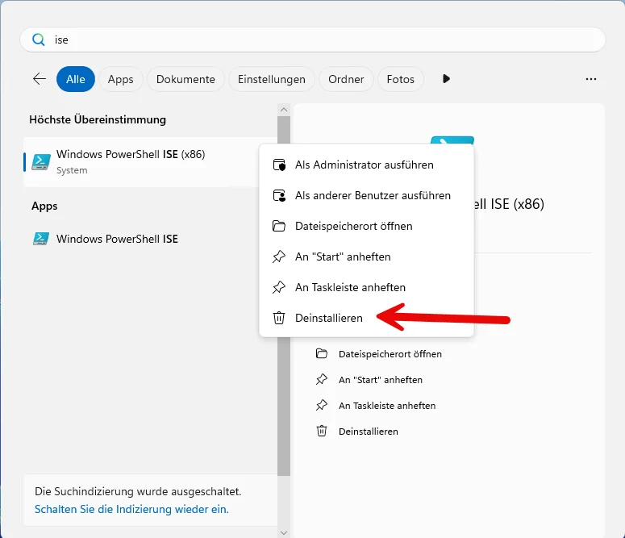
Task: Click the folder icon in context menu
Action: 279,226
